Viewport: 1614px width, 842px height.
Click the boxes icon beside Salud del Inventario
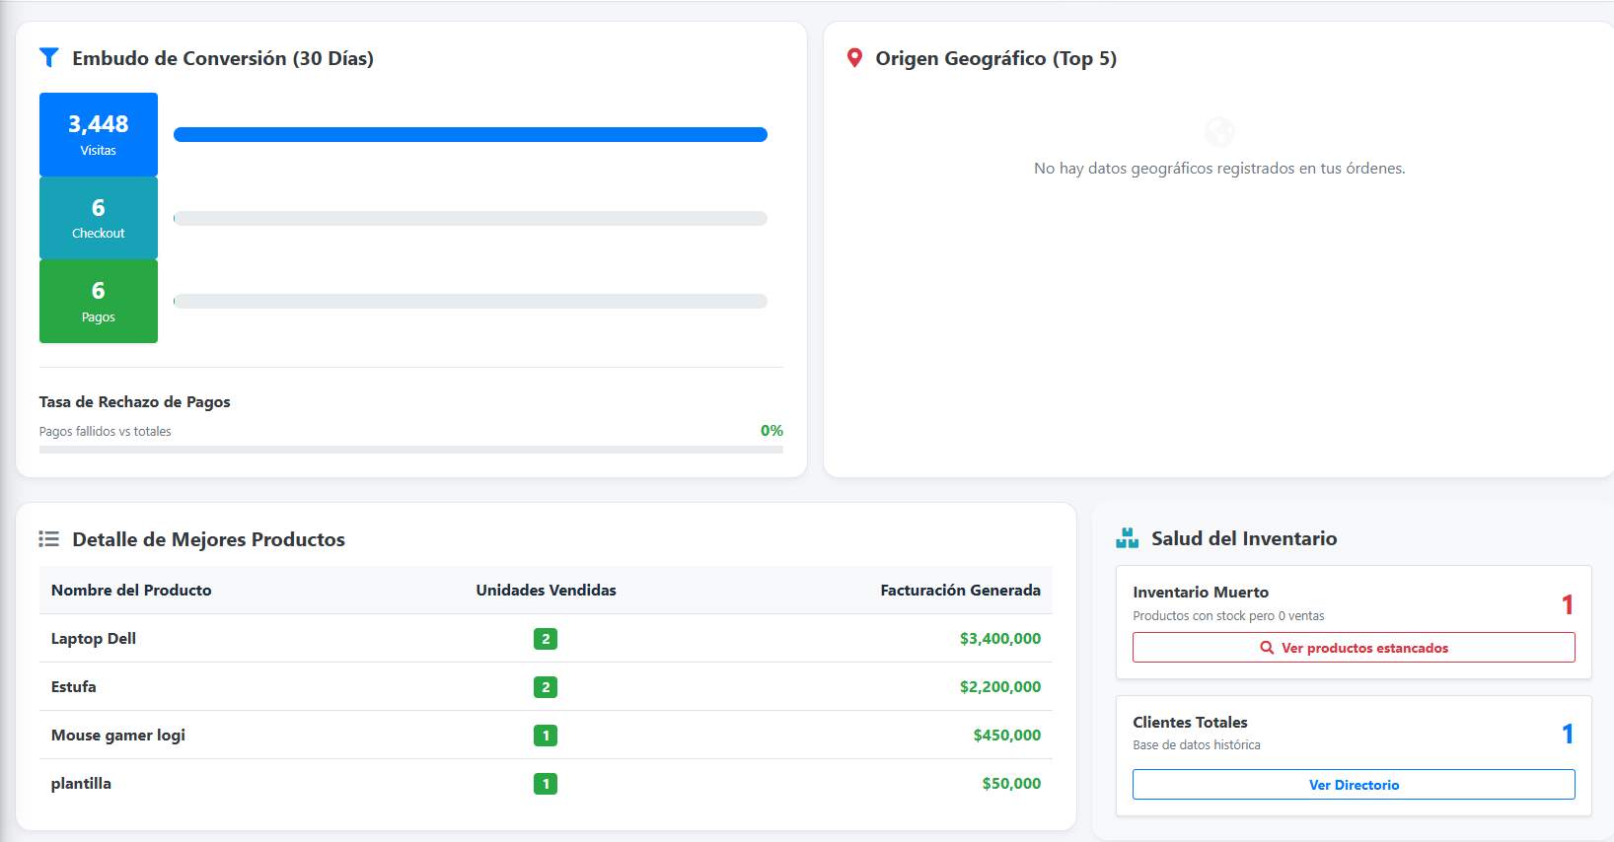[x=1127, y=538]
